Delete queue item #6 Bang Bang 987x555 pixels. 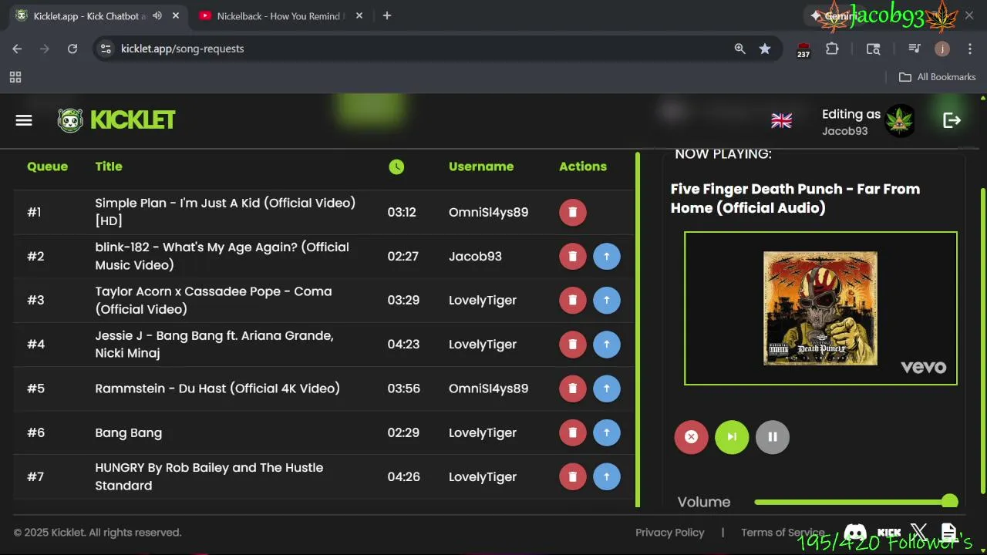click(572, 432)
